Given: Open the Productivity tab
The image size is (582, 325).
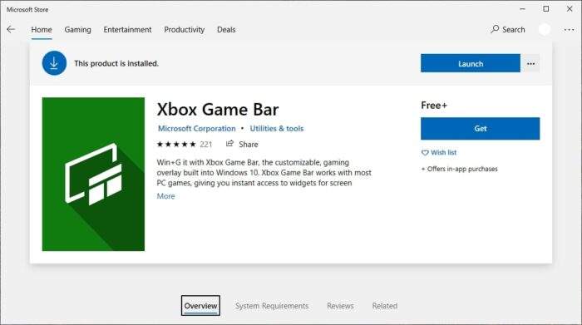Looking at the screenshot, I should click(184, 29).
